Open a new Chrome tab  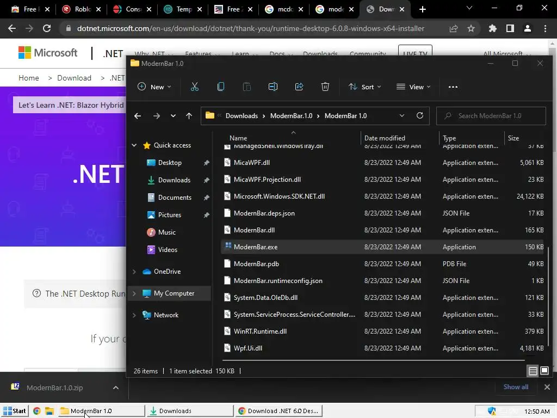pos(422,9)
